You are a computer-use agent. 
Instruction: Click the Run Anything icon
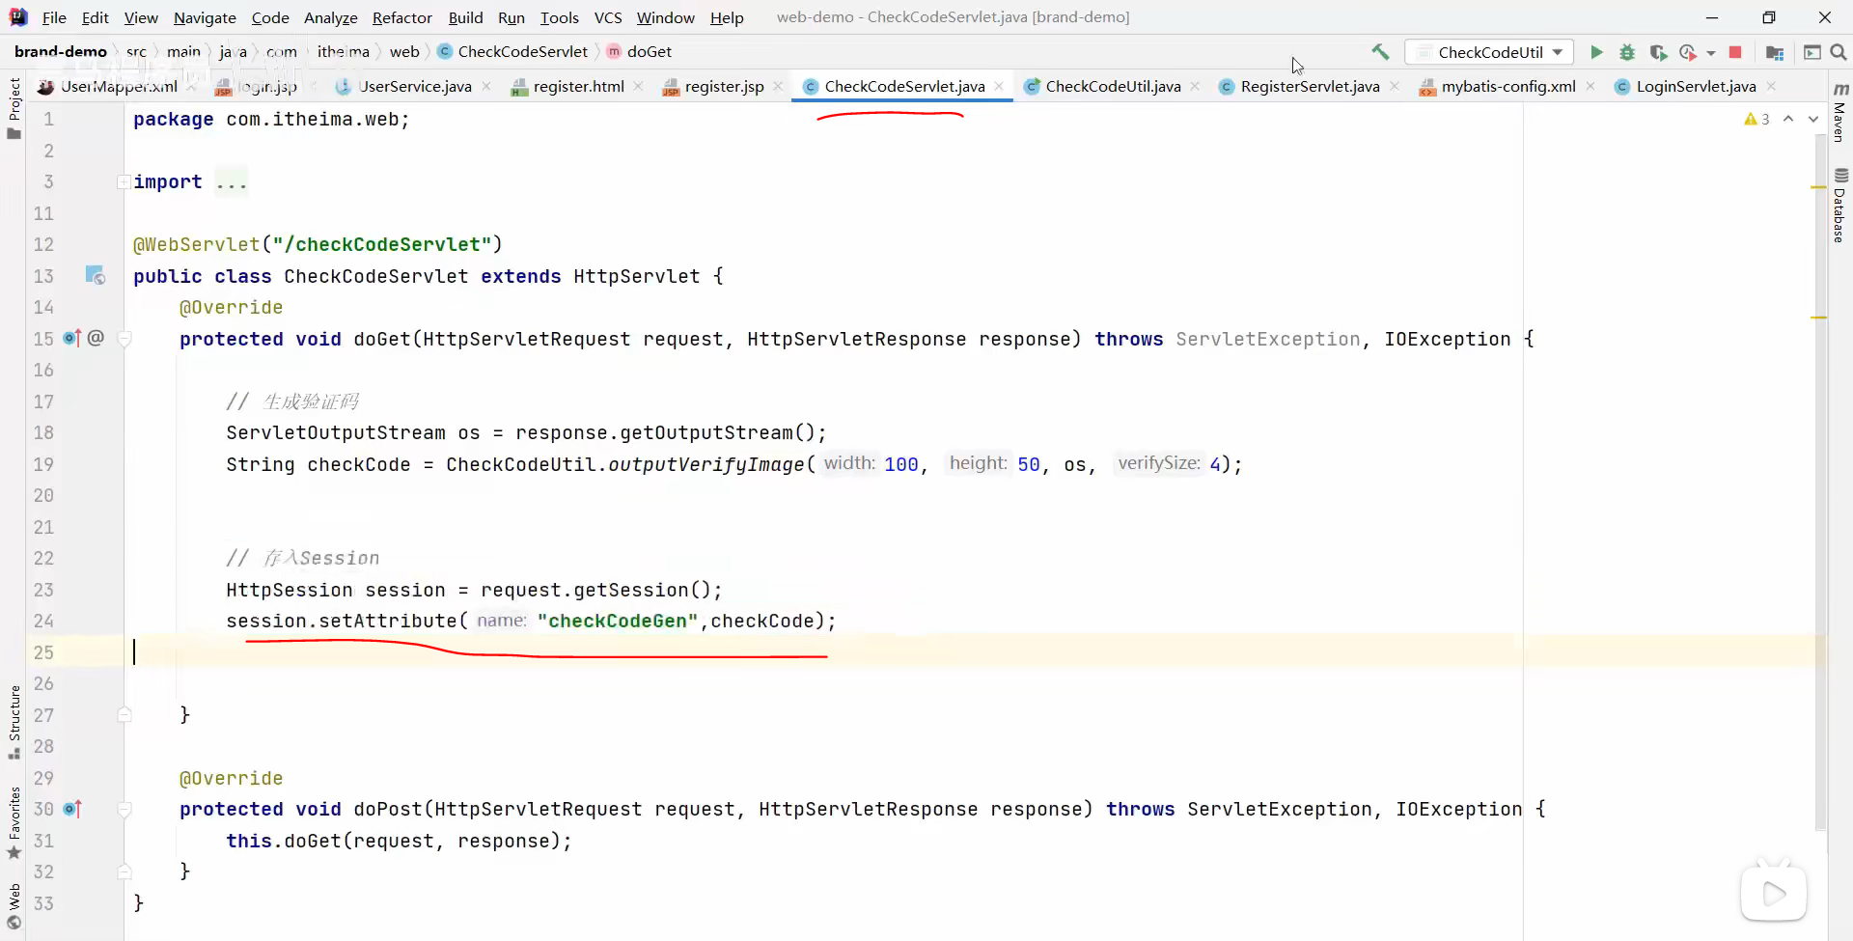tap(1812, 52)
